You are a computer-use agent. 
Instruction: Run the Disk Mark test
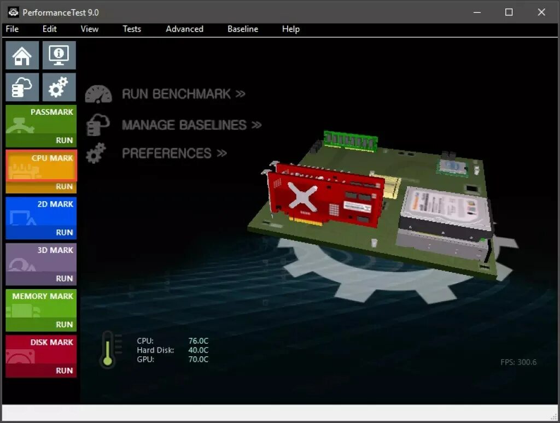65,371
